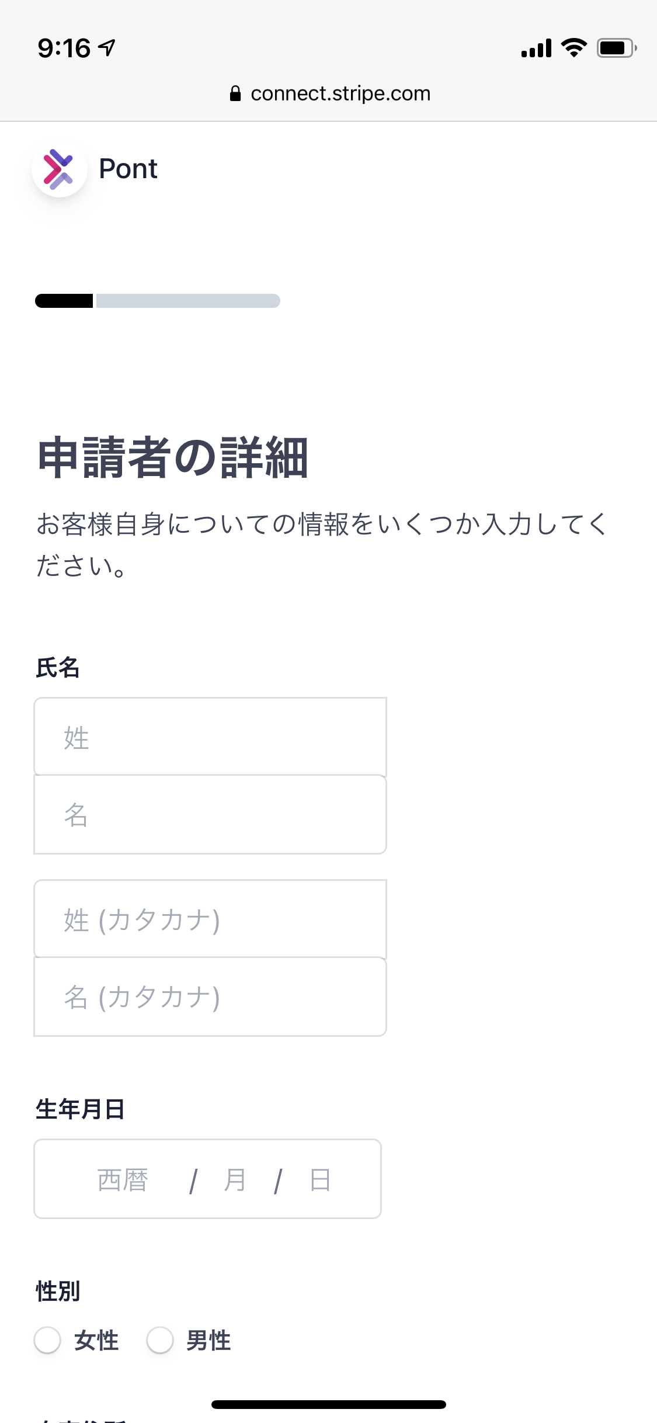
Task: Choose the 男性 label text
Action: point(208,1340)
